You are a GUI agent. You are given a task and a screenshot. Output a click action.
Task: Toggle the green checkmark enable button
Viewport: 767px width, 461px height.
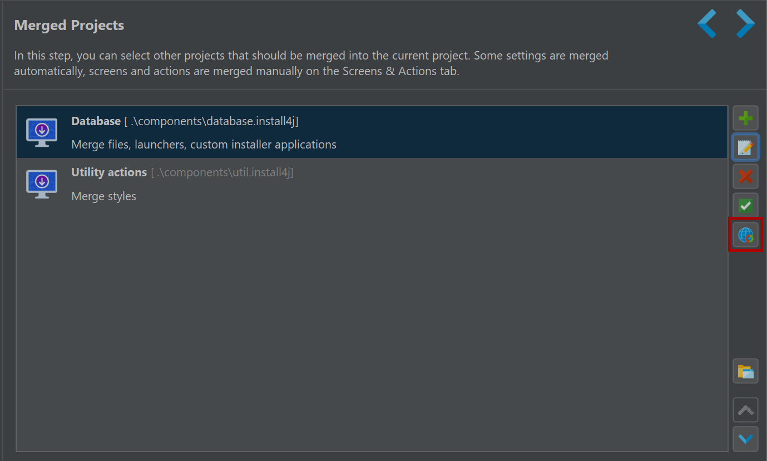[745, 205]
